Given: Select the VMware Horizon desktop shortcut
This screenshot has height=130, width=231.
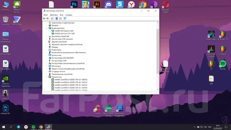Looking at the screenshot, I should click(x=17, y=7).
